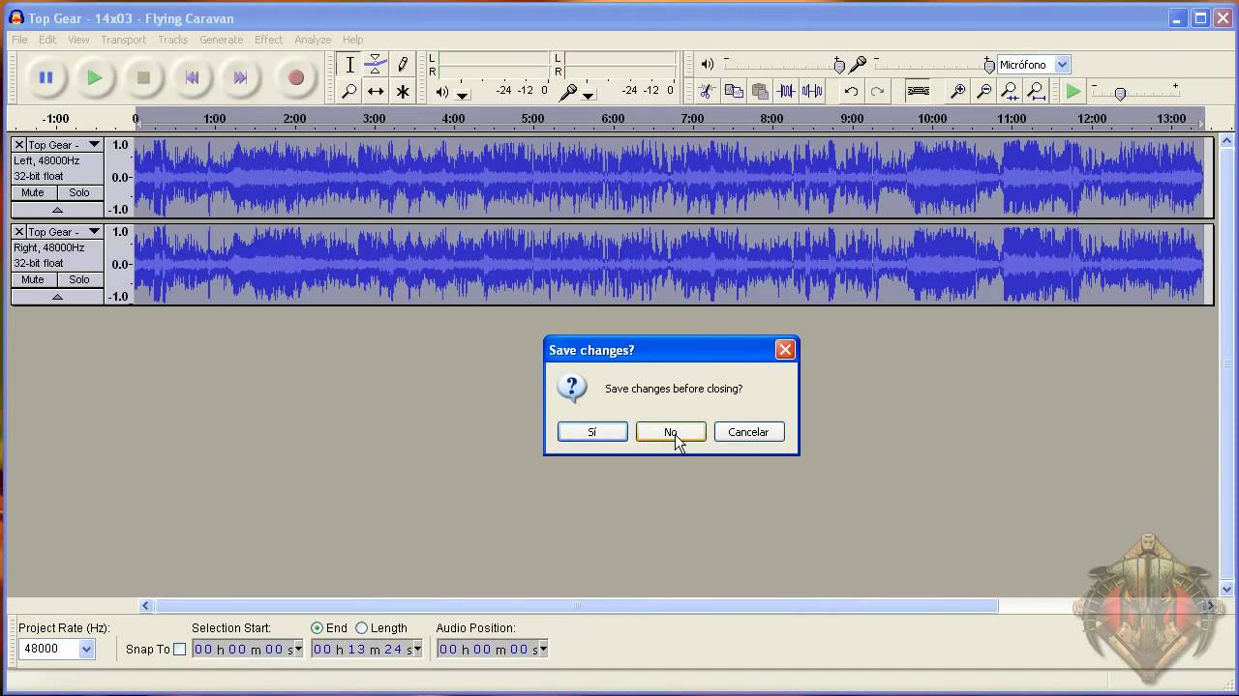The height and width of the screenshot is (696, 1239).
Task: Open the output meter dropdown arrow
Action: tap(463, 95)
